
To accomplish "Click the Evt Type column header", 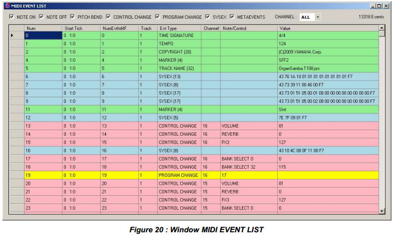I will 179,28.
